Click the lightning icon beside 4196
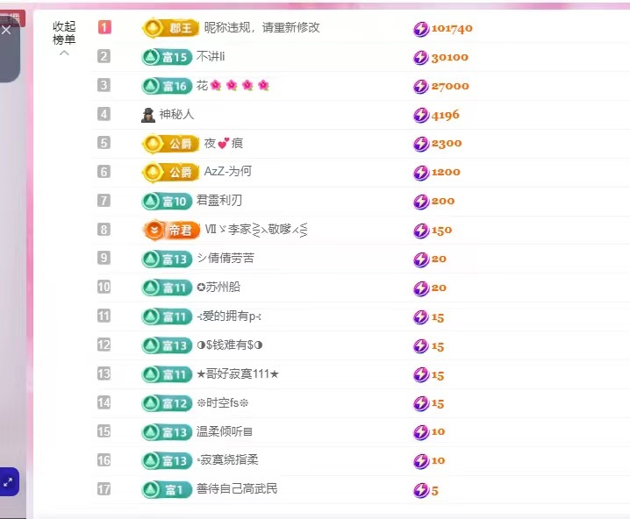This screenshot has height=519, width=630. point(421,115)
